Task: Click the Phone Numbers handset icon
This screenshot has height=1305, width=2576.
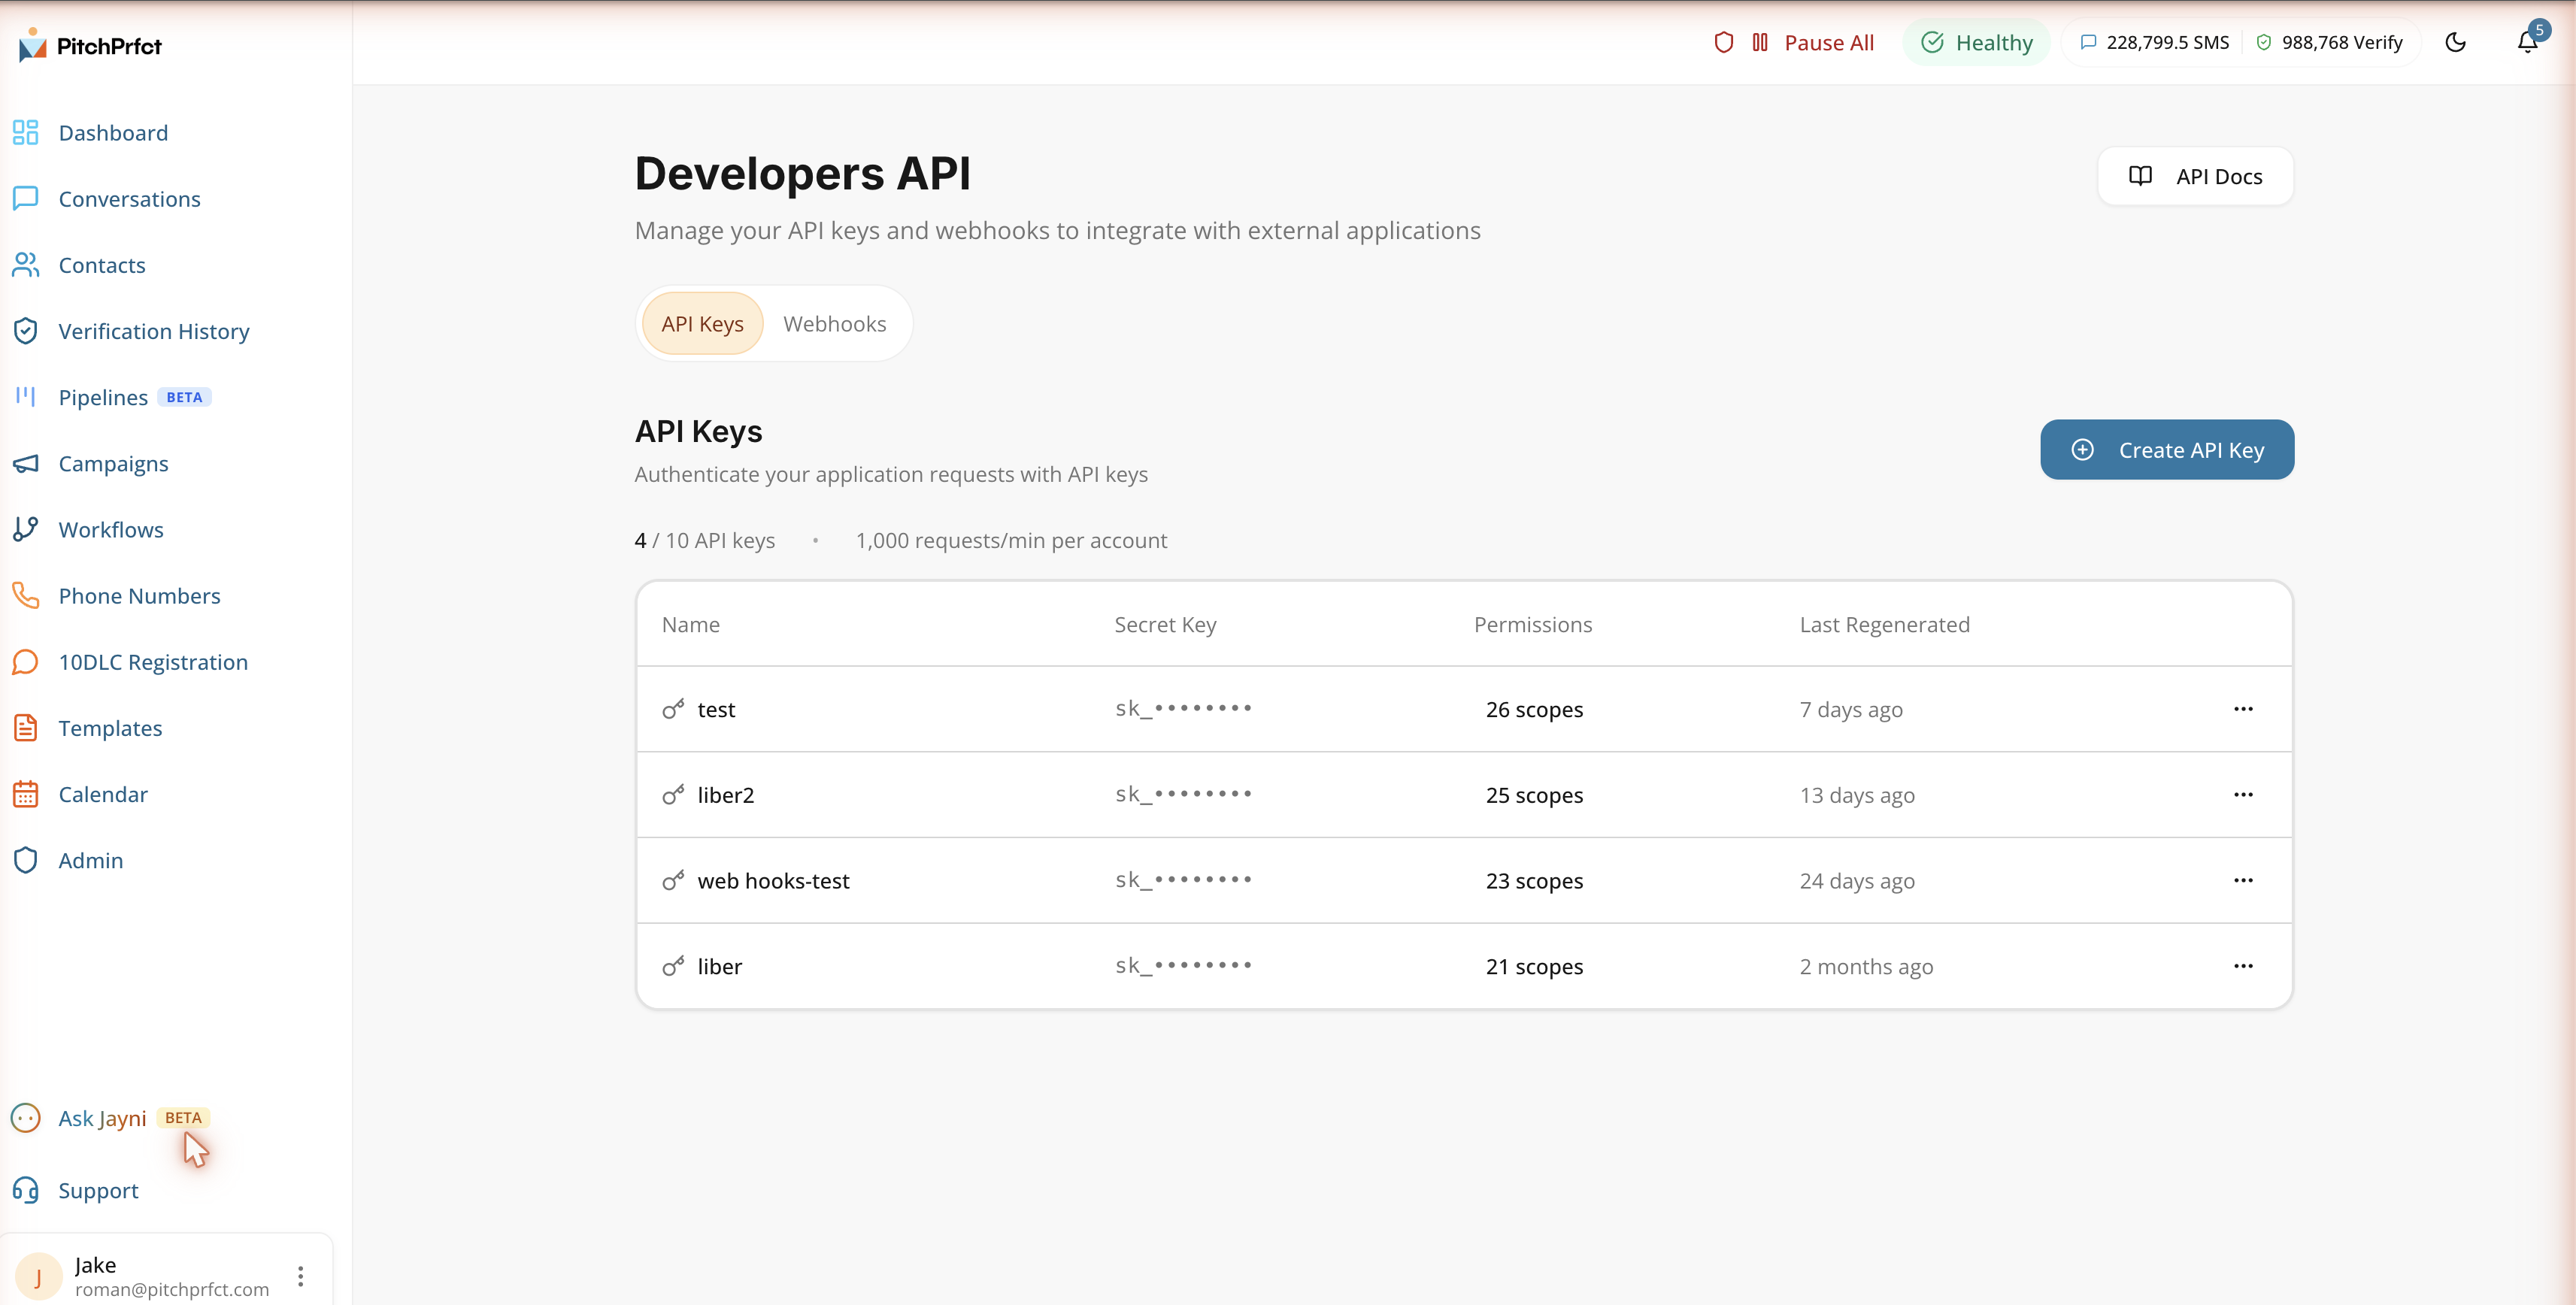Action: [x=26, y=595]
